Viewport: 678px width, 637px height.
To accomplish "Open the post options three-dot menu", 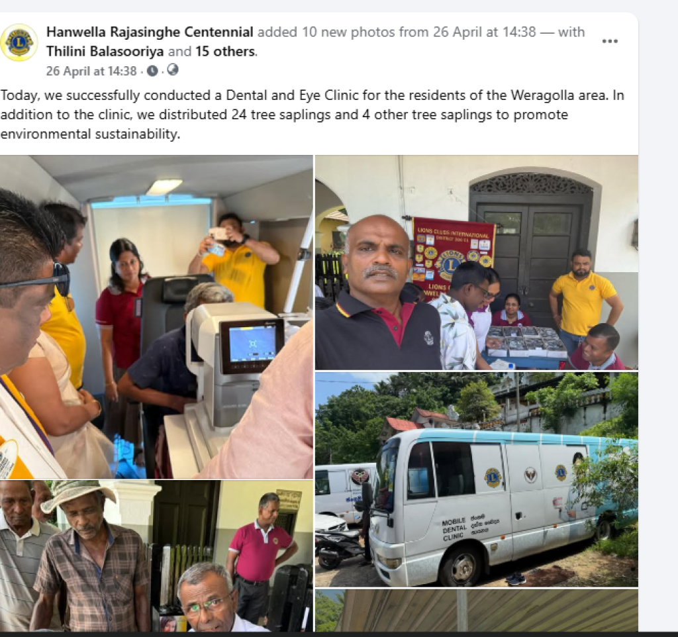I will click(609, 41).
